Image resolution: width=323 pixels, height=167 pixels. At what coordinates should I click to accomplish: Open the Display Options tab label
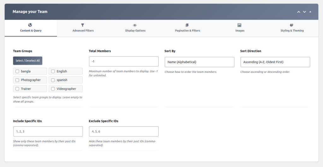[x=135, y=31]
